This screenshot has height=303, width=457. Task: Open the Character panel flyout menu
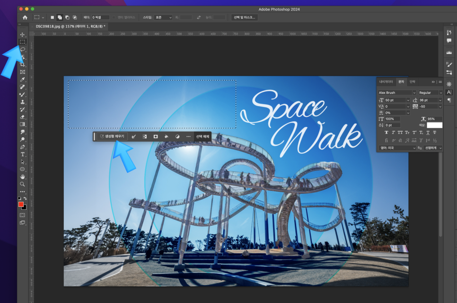coord(440,81)
